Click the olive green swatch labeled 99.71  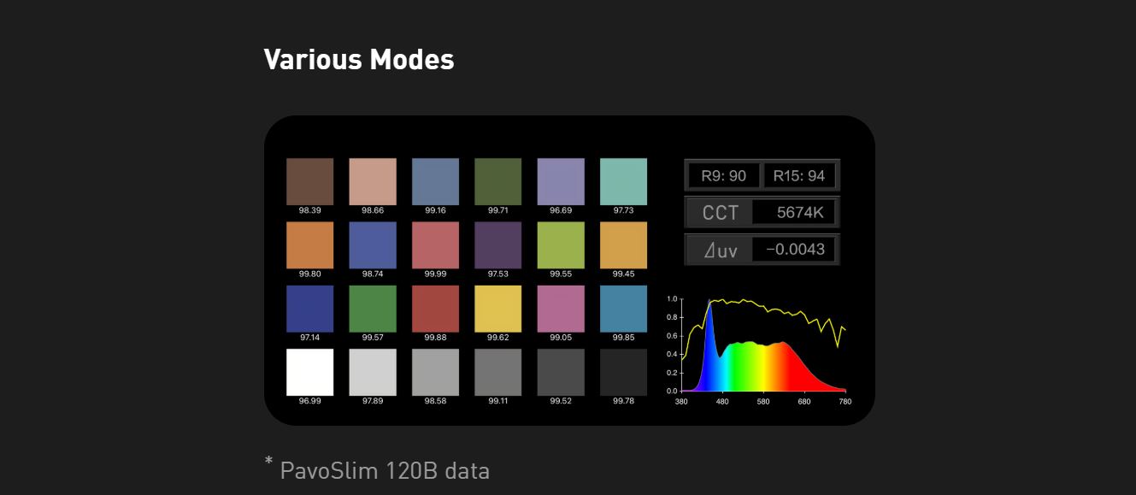click(x=498, y=181)
